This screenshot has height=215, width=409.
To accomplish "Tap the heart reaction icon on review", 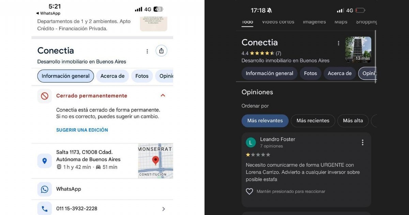I will coord(249,191).
